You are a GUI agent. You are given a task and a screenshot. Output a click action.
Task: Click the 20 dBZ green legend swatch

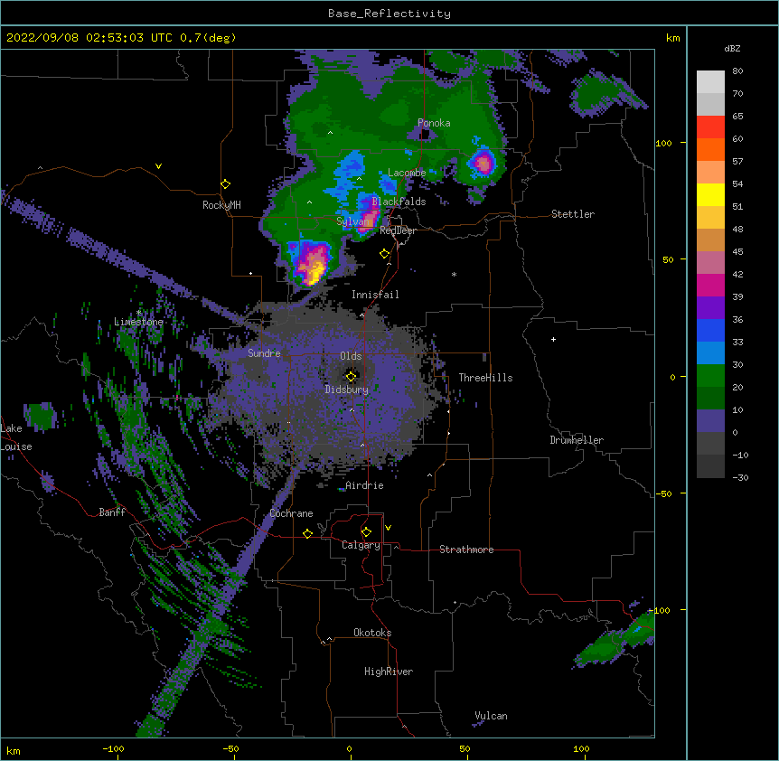point(710,398)
